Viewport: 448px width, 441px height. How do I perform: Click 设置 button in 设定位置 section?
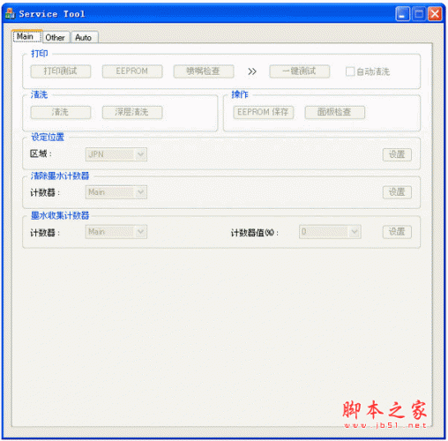click(x=397, y=154)
